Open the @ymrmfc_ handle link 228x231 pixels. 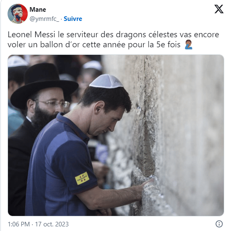point(44,19)
